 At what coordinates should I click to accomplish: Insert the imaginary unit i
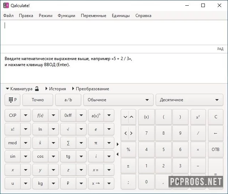coord(96,156)
